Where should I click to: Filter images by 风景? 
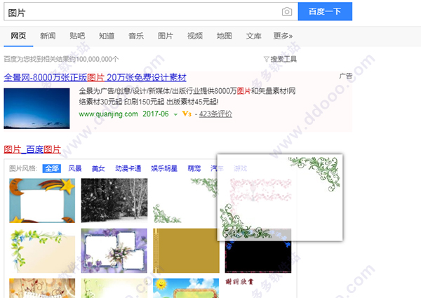(75, 168)
